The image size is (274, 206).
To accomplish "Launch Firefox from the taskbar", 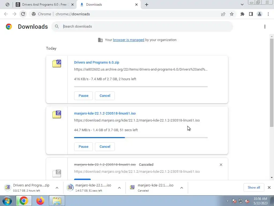I will pyautogui.click(x=40, y=201).
